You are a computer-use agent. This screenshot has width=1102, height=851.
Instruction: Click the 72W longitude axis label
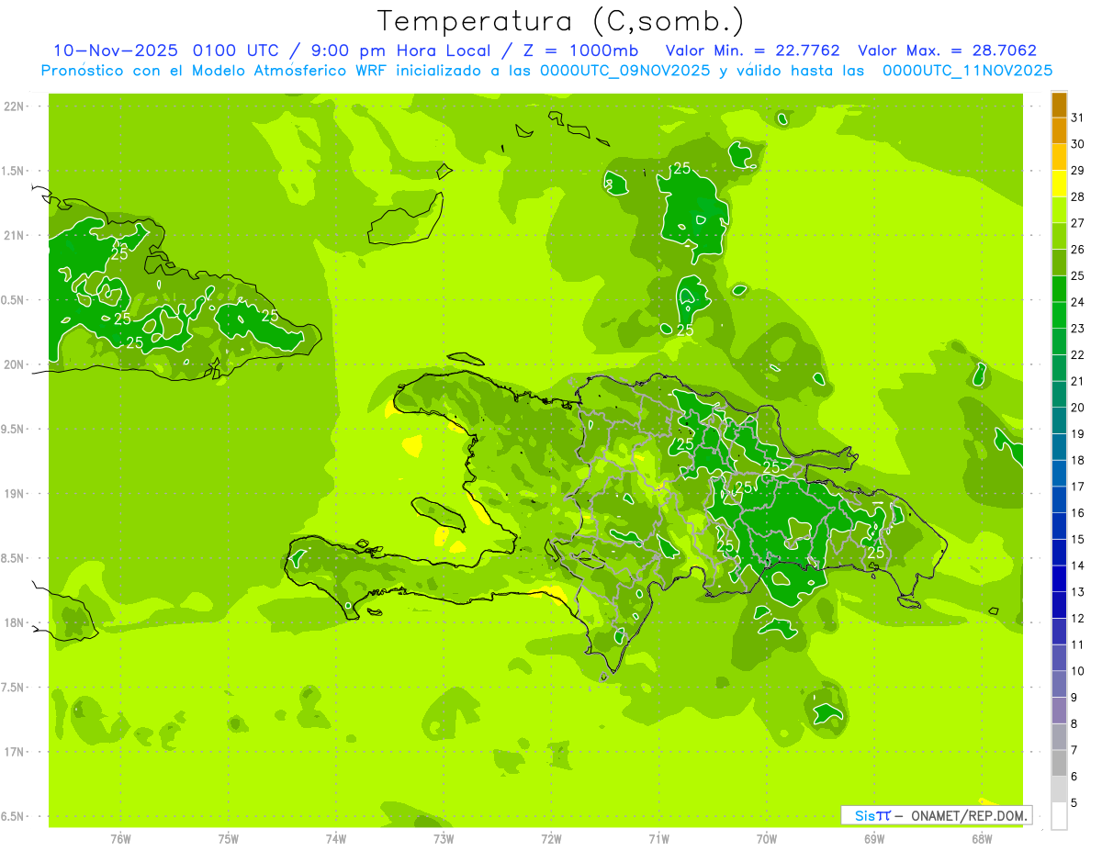point(551,839)
